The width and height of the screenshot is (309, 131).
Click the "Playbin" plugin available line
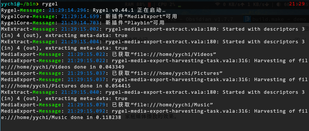pos(135,23)
